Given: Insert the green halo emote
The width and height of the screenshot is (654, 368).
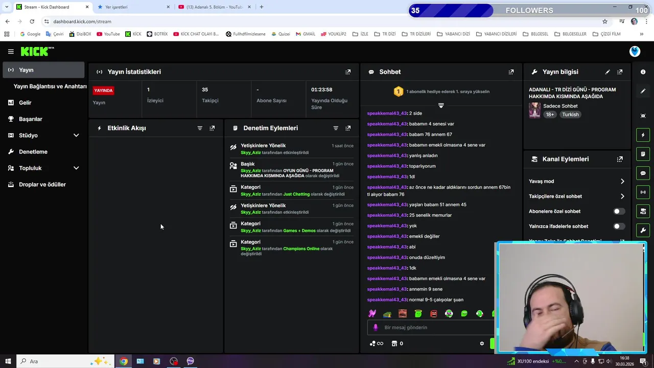Looking at the screenshot, I should pos(418,314).
